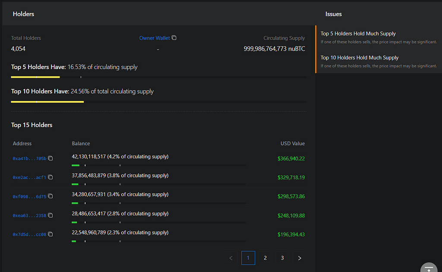Click the scroll-to-top round icon
442x272 pixels.
pyautogui.click(x=429, y=268)
